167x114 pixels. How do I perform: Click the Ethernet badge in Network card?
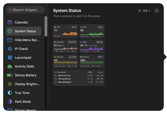[72, 42]
